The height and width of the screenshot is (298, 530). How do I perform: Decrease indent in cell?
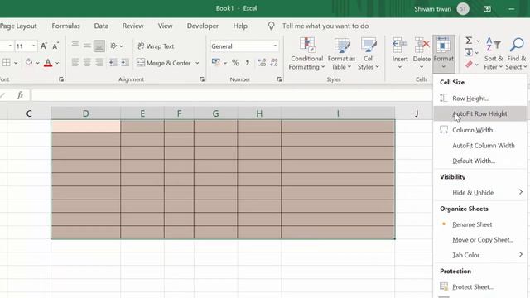pyautogui.click(x=113, y=63)
